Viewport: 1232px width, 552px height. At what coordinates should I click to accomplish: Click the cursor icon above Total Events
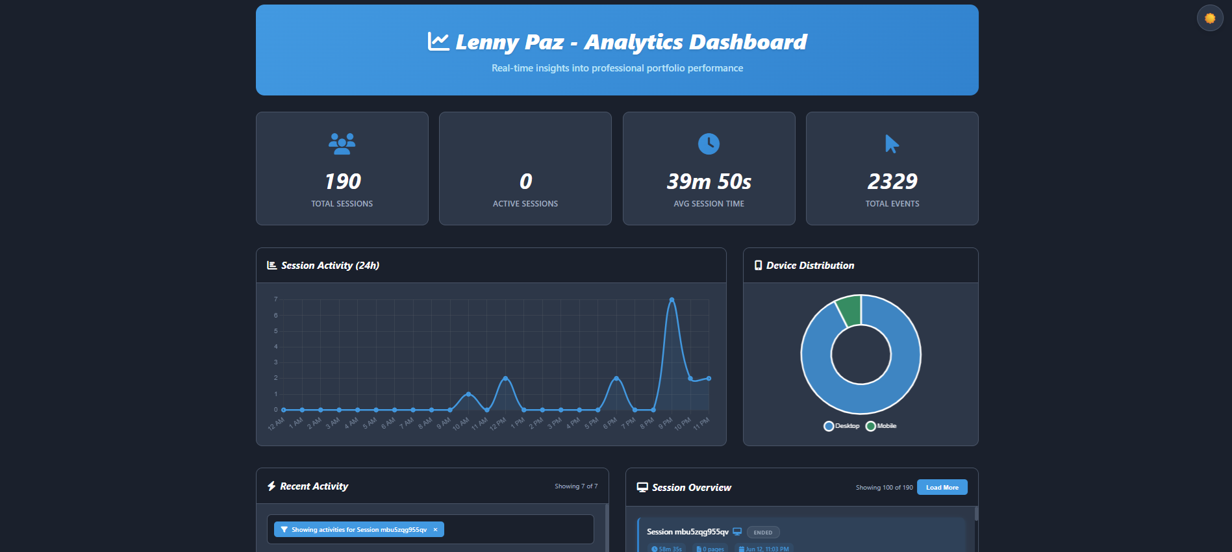tap(892, 144)
